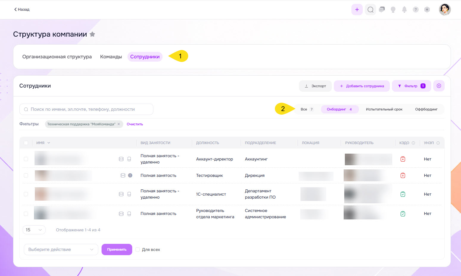
Task: Click the Отображение 1-4 из 4 text
Action: tap(78, 230)
